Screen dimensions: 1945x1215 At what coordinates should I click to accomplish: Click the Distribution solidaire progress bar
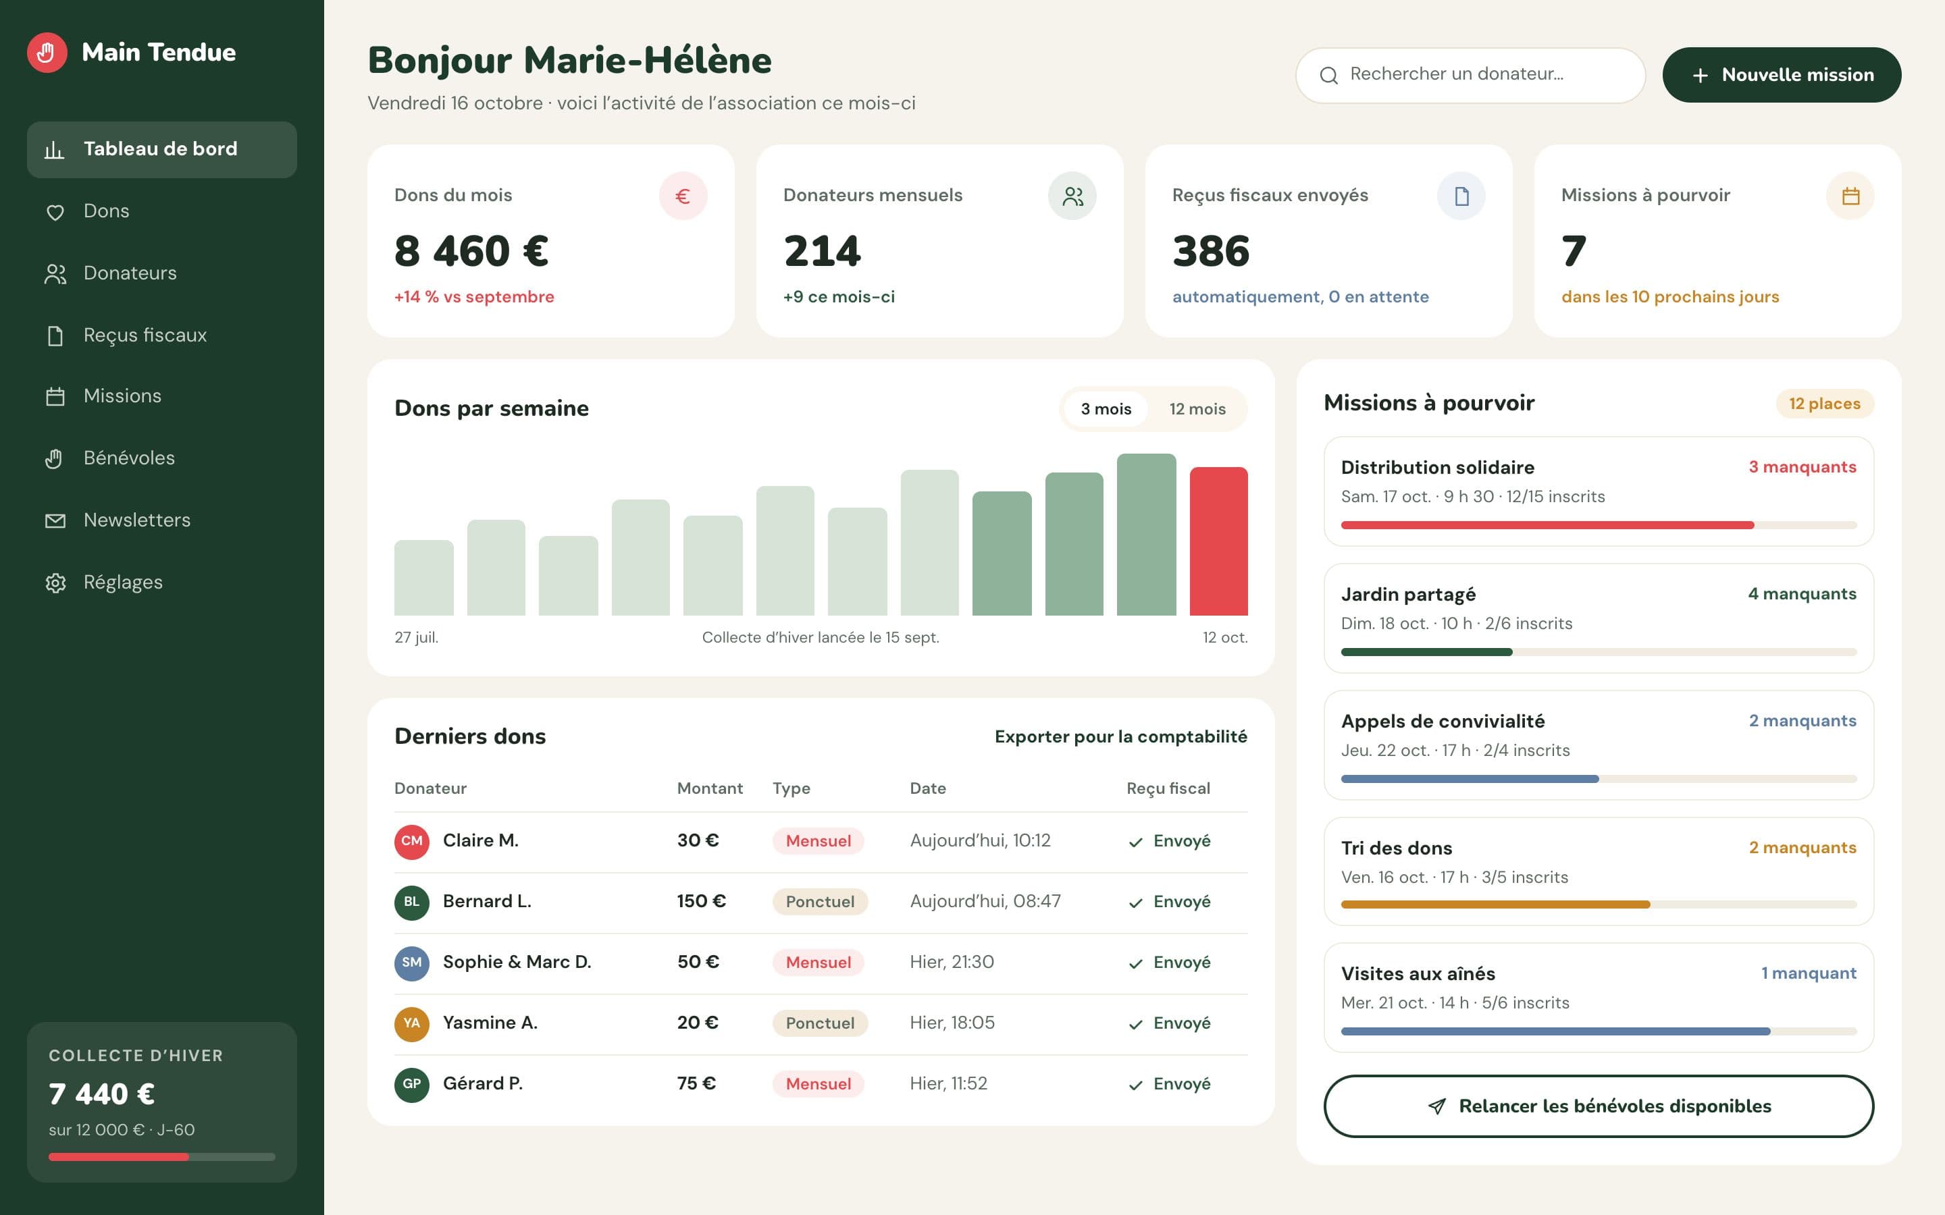click(x=1599, y=524)
